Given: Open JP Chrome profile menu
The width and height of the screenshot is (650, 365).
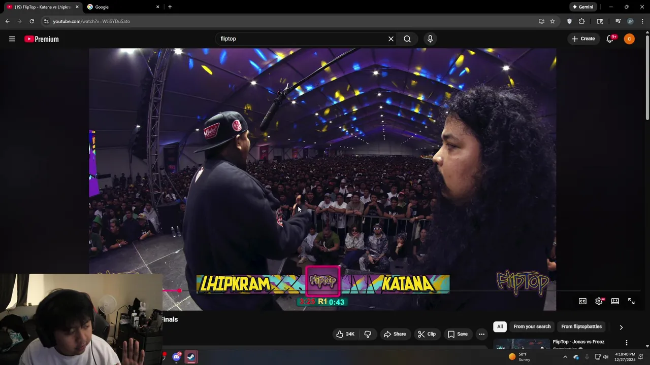Looking at the screenshot, I should click(x=630, y=21).
